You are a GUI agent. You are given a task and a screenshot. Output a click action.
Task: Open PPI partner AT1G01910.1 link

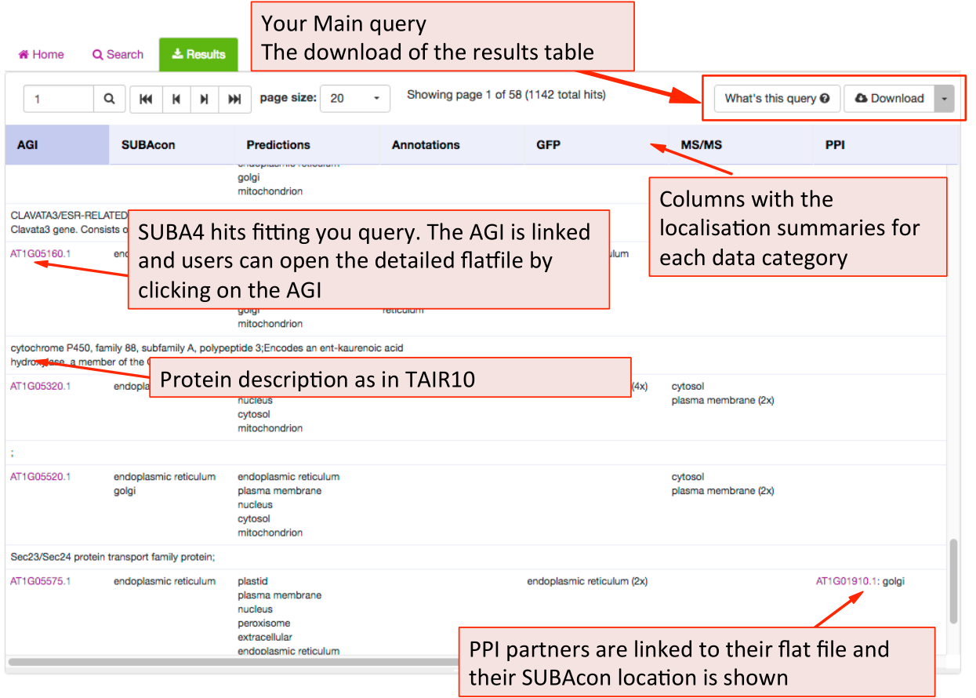point(846,581)
